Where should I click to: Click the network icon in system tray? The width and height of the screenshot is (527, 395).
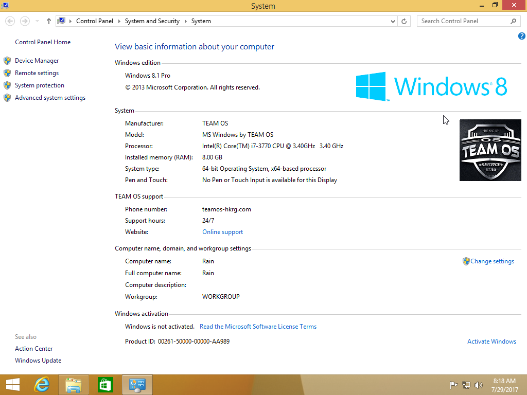tap(466, 385)
